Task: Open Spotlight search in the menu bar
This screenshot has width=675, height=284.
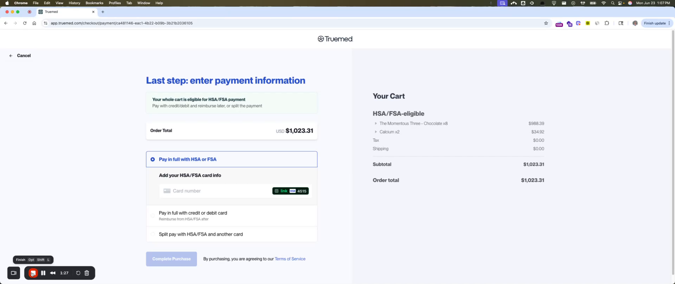Action: point(613,3)
